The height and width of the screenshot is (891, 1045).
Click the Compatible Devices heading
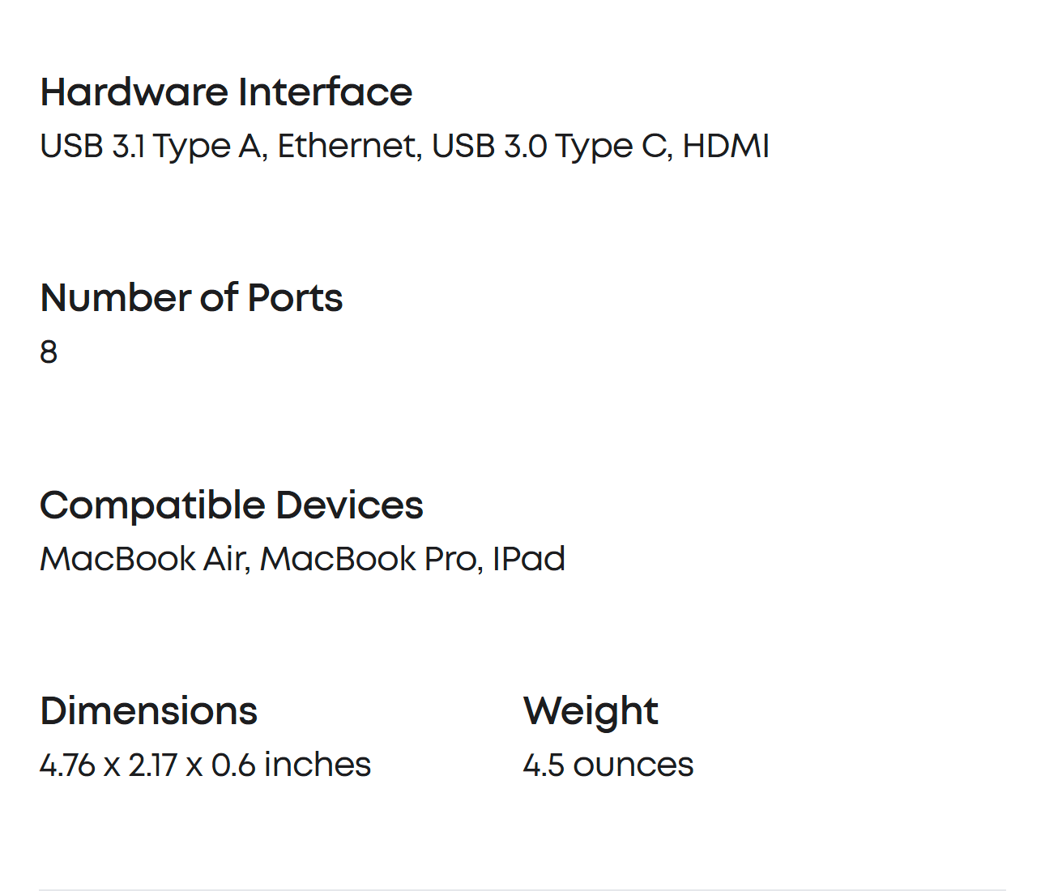(x=231, y=505)
